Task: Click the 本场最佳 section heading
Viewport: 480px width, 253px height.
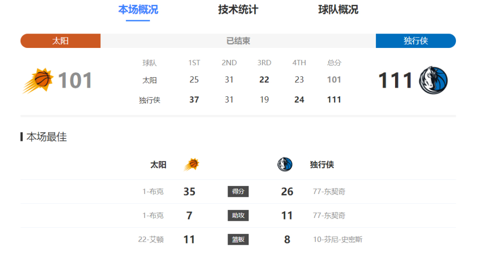Action: (47, 137)
